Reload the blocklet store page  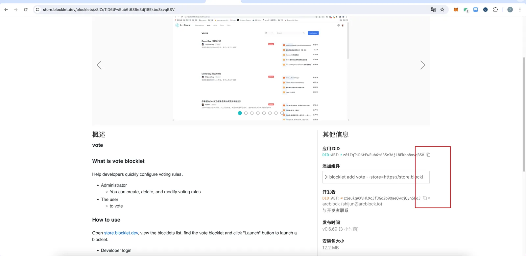click(x=26, y=10)
